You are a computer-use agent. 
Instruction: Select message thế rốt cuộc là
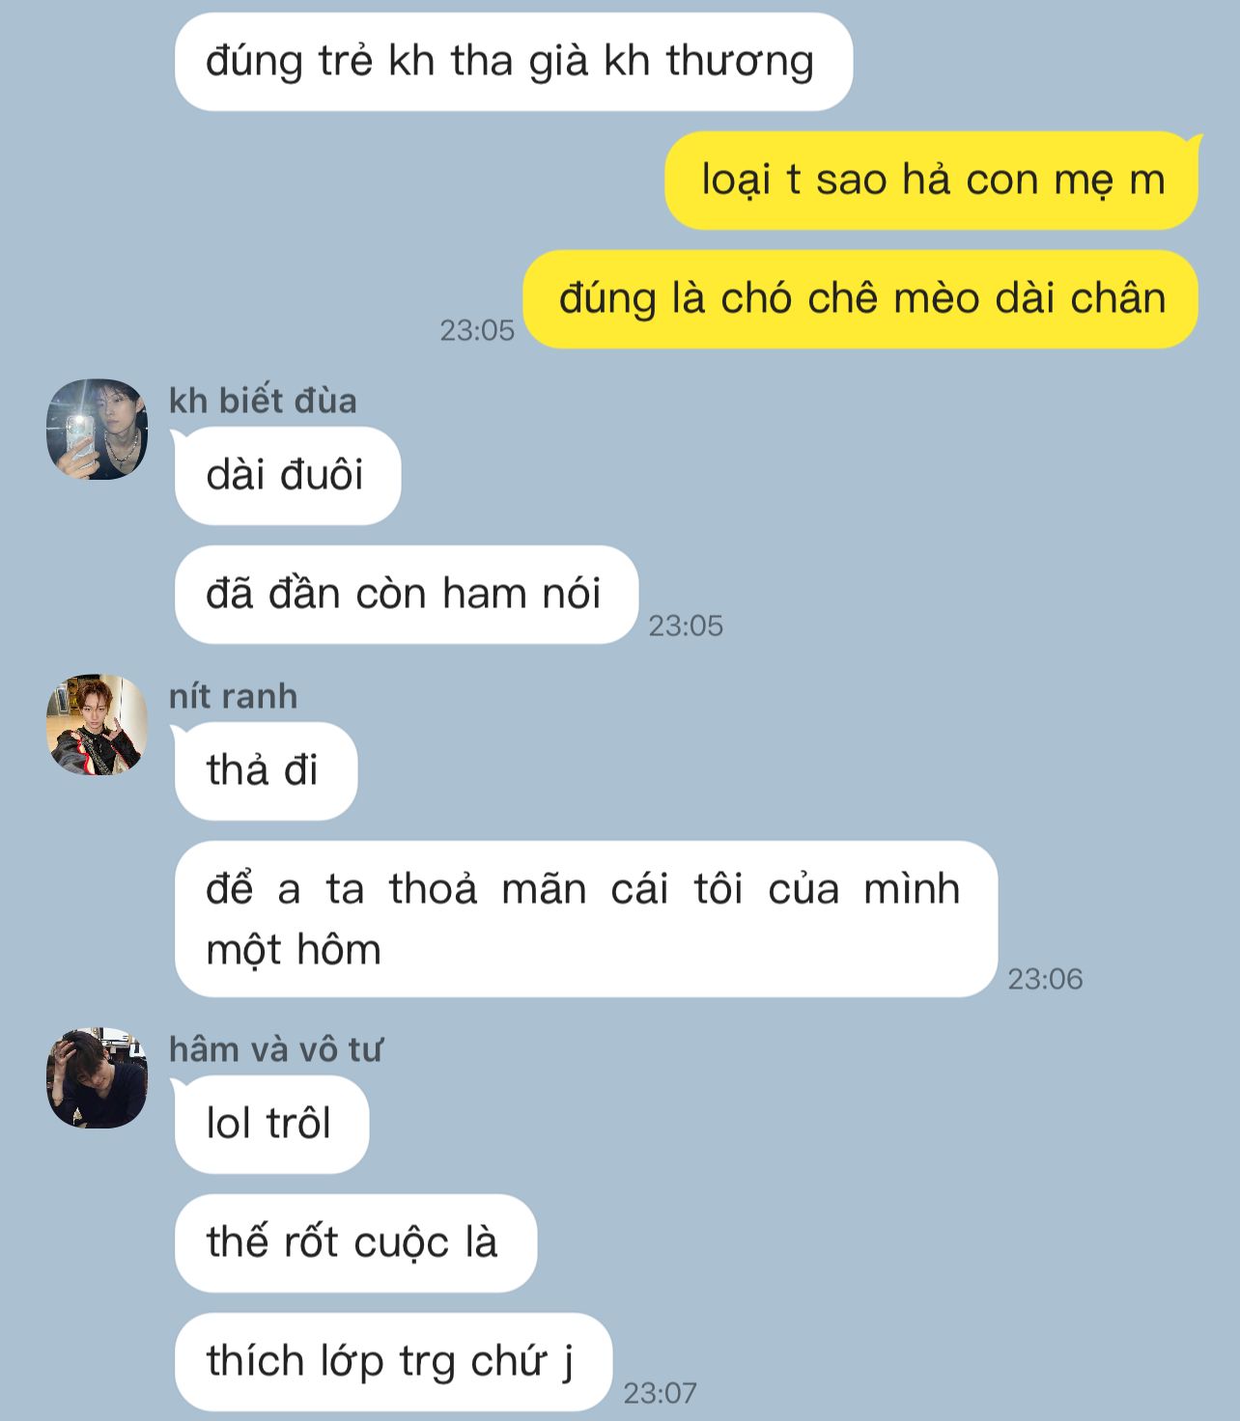point(355,1243)
